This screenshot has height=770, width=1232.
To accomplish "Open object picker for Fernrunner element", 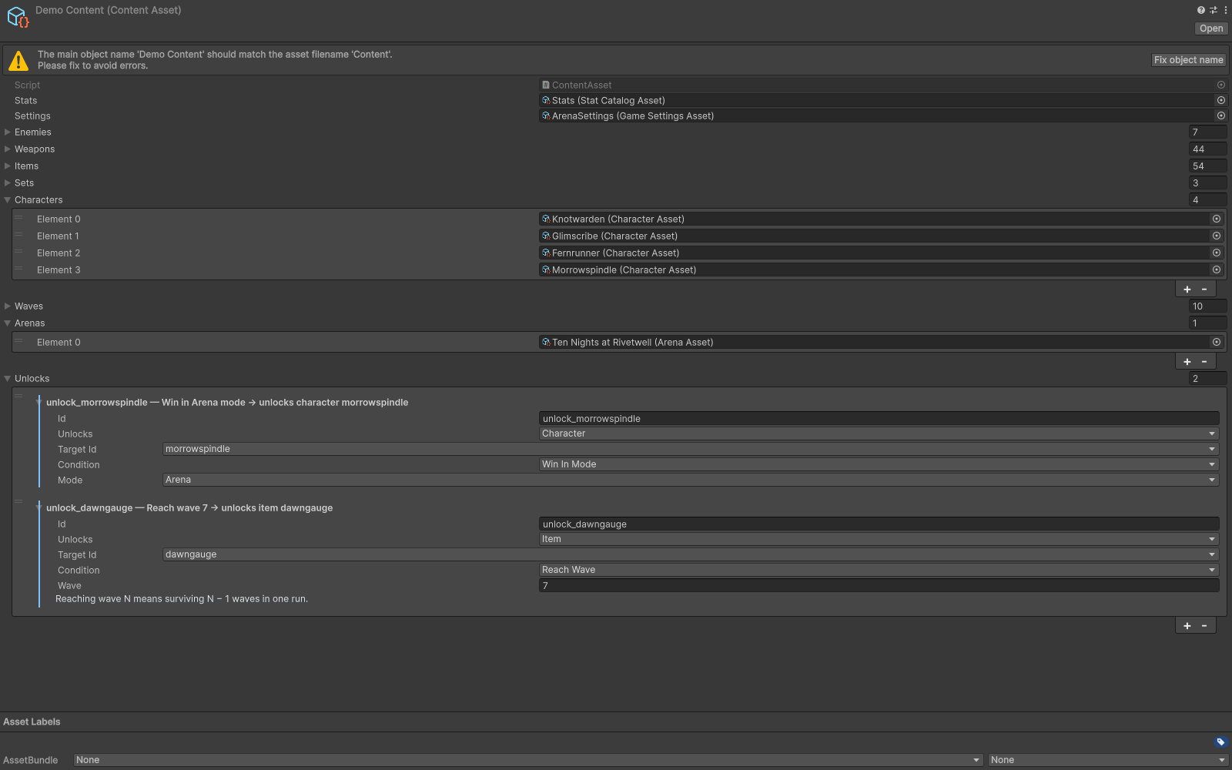I will [1217, 253].
